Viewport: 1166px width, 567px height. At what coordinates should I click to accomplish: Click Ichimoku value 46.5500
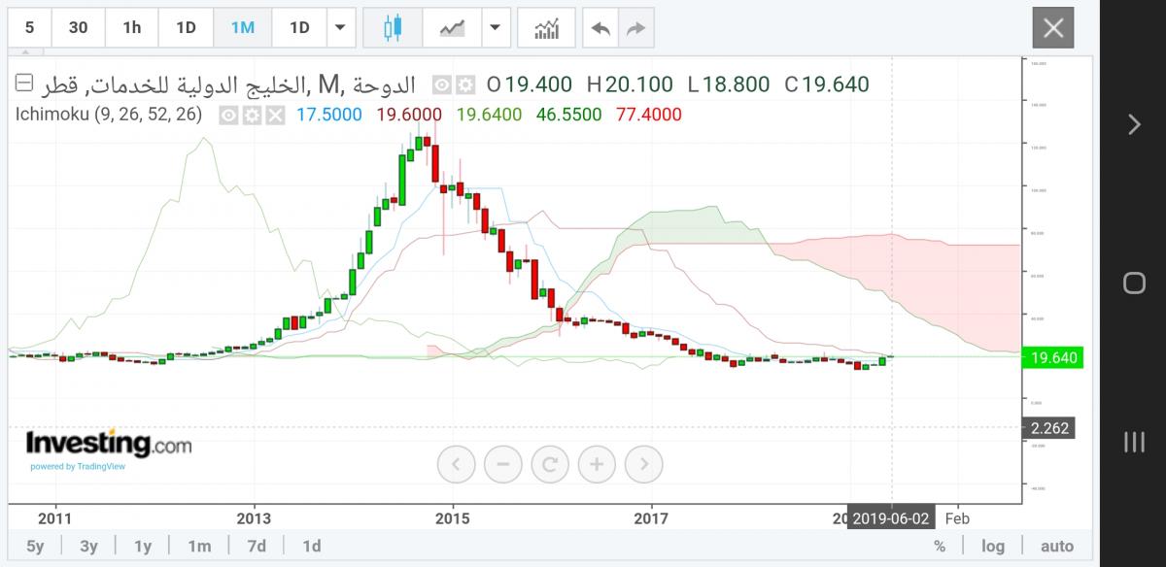click(x=569, y=115)
